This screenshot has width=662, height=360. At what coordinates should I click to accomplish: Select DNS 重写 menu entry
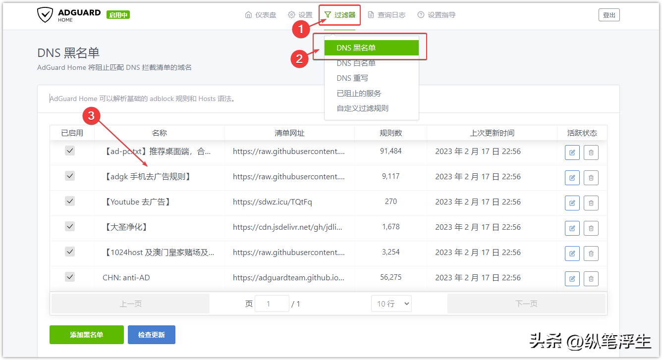pos(372,78)
